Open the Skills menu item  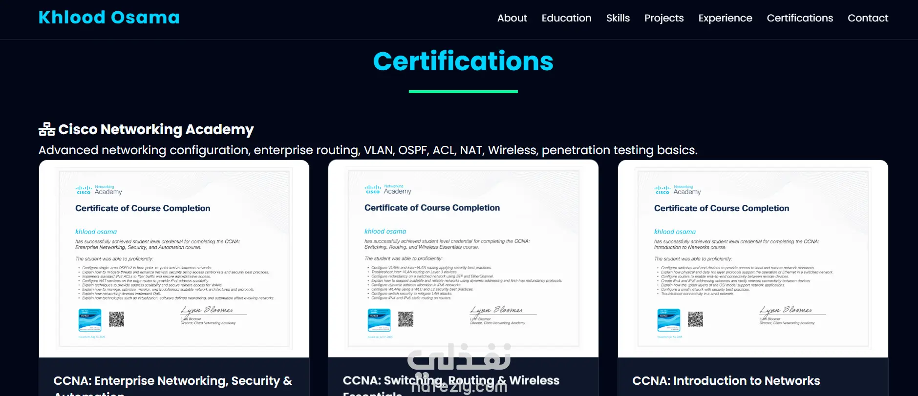(618, 18)
